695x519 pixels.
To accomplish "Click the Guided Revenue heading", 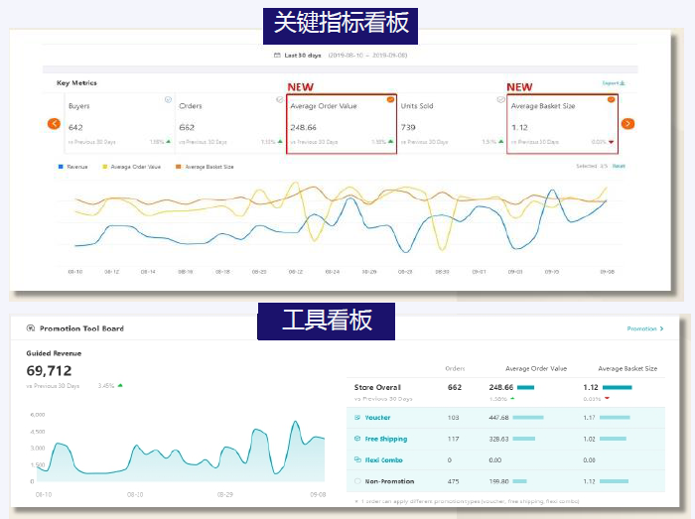I will coord(54,353).
